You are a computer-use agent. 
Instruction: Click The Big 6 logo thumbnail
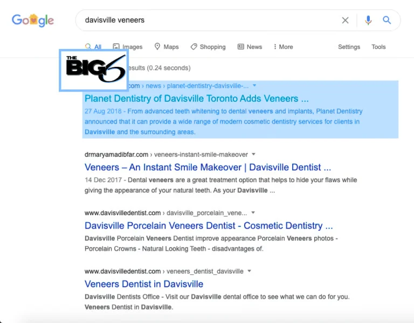point(94,70)
